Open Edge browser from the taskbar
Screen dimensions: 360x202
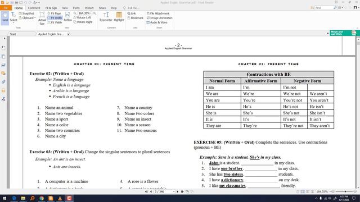tap(13, 198)
